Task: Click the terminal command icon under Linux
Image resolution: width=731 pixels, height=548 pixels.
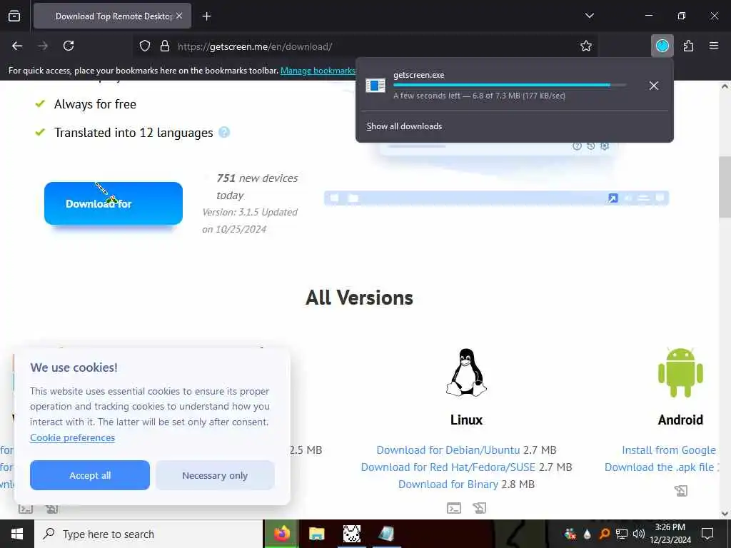Action: click(453, 508)
